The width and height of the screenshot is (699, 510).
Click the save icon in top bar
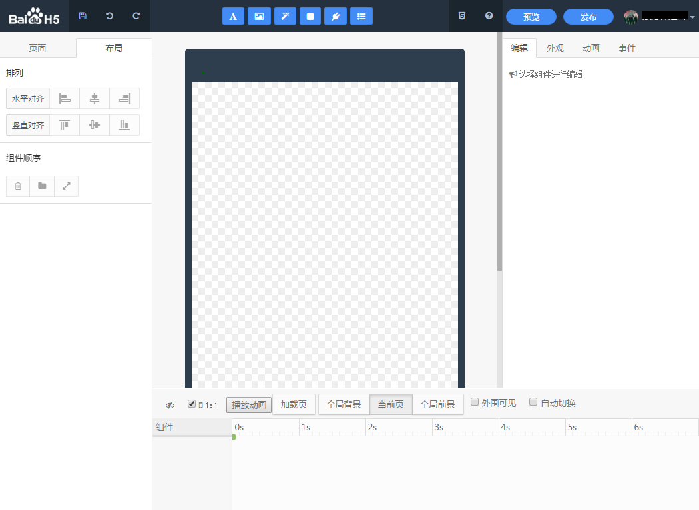[x=83, y=16]
